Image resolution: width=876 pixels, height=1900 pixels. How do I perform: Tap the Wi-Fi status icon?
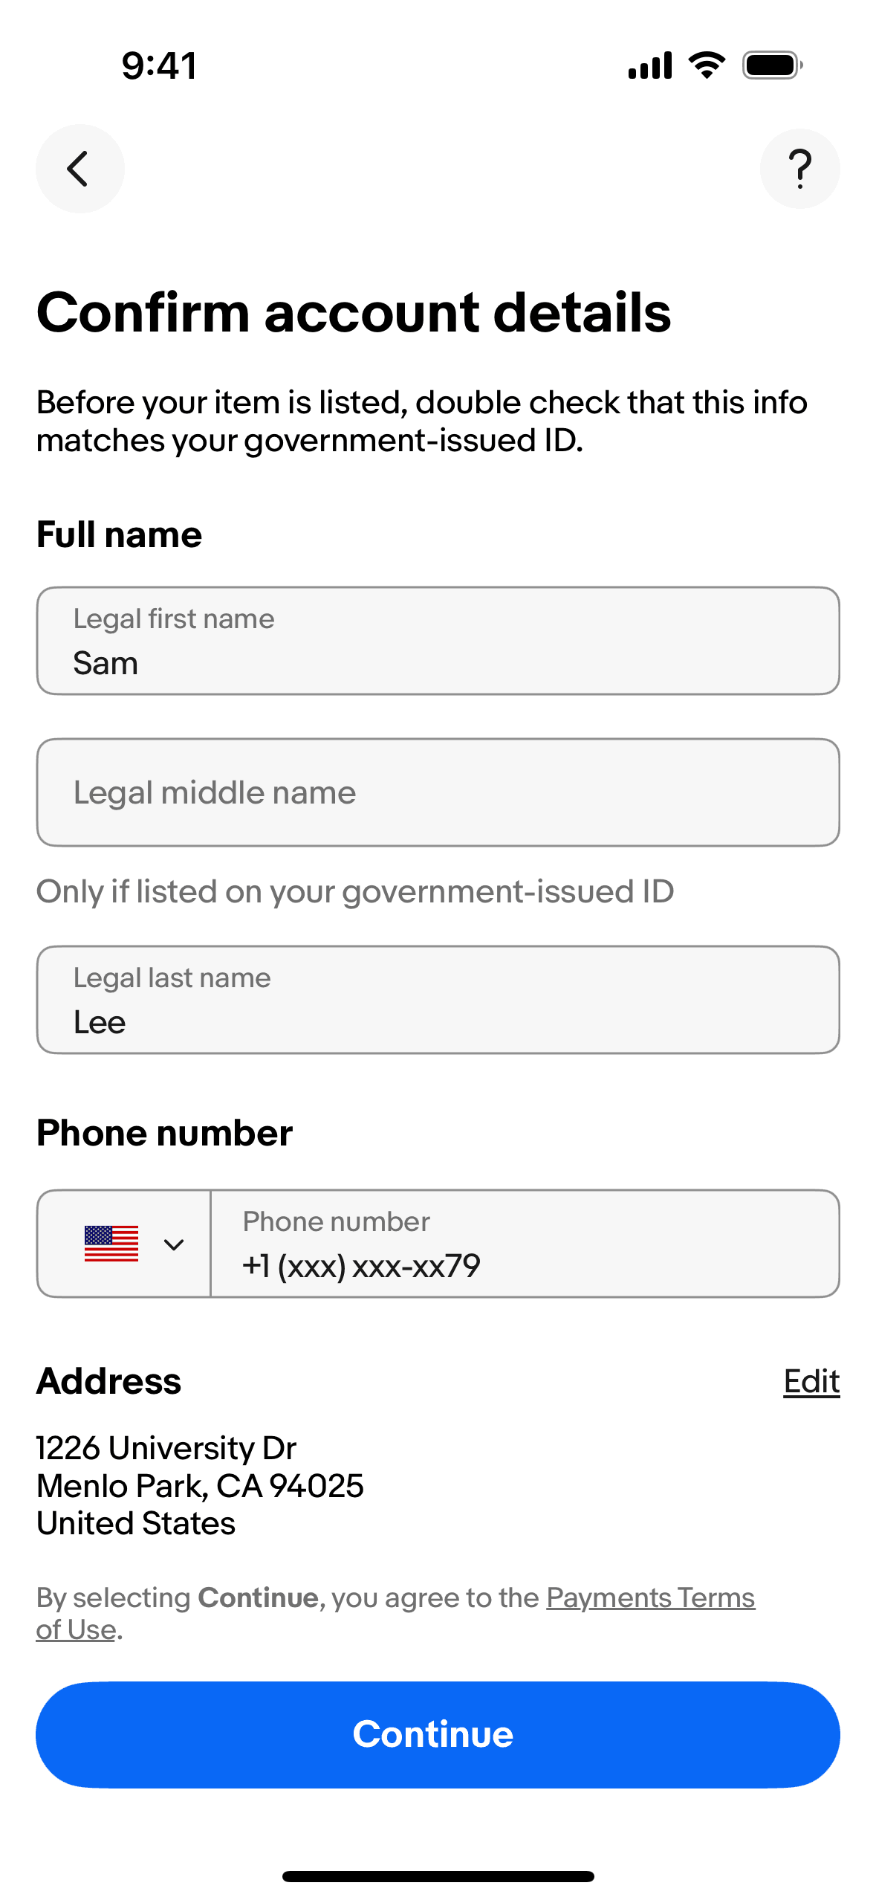pos(707,65)
